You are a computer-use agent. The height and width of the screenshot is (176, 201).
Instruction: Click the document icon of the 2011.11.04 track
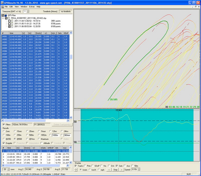pos(12,21)
